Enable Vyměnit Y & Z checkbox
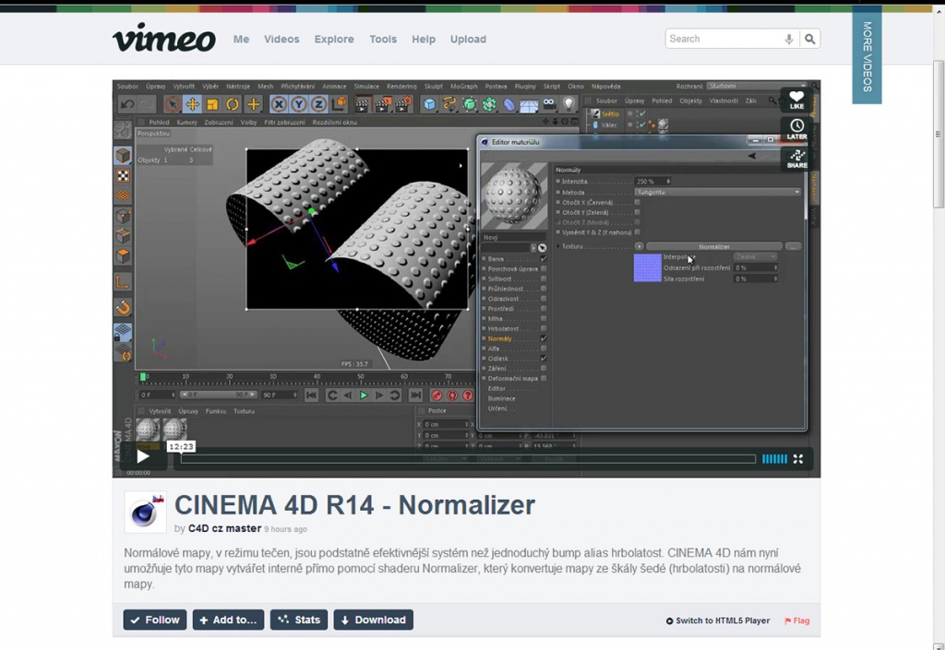 pyautogui.click(x=637, y=231)
